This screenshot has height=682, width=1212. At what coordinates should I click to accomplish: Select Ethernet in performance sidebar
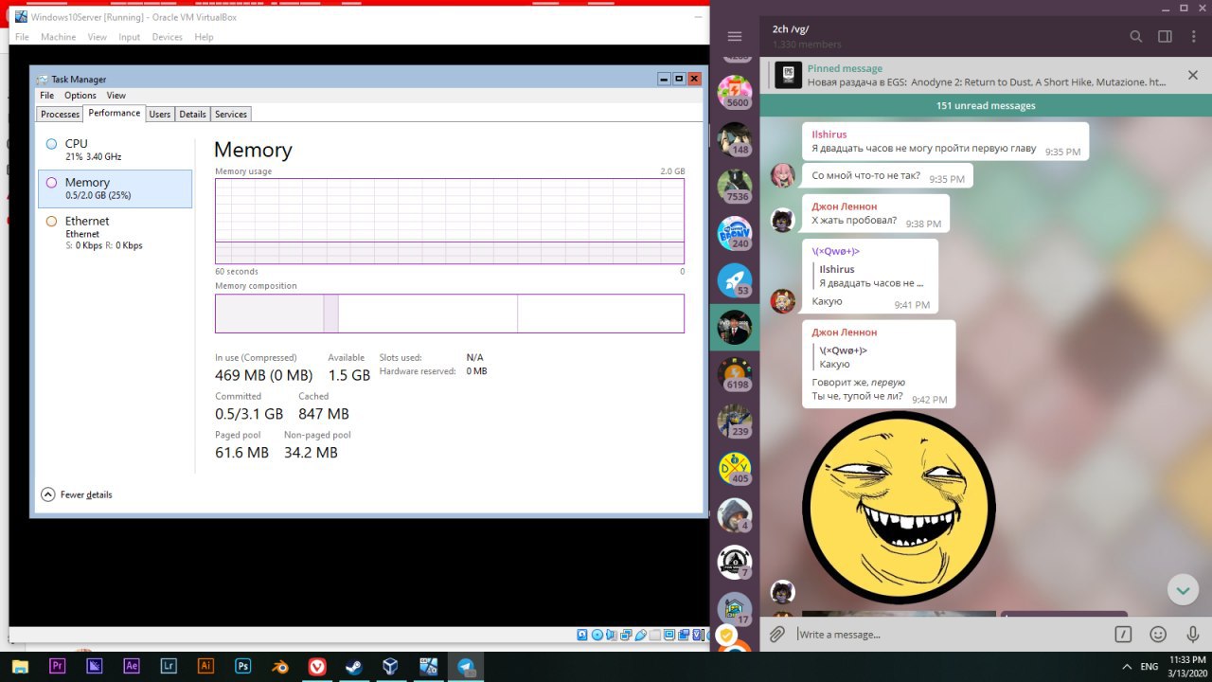[115, 232]
